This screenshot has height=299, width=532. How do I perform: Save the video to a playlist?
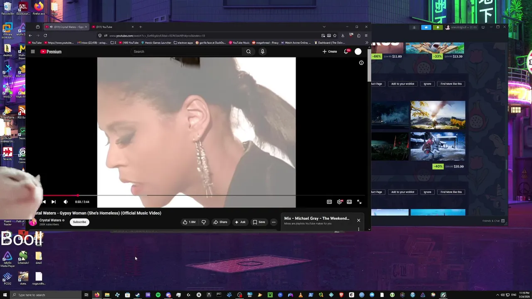click(259, 222)
